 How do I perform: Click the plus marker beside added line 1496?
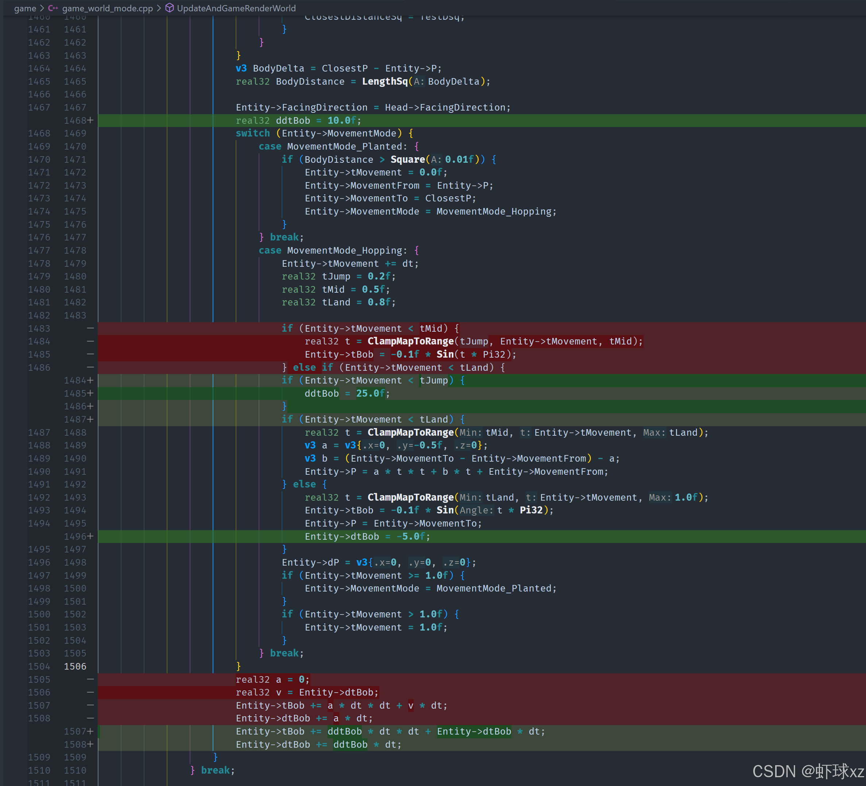pyautogui.click(x=90, y=536)
